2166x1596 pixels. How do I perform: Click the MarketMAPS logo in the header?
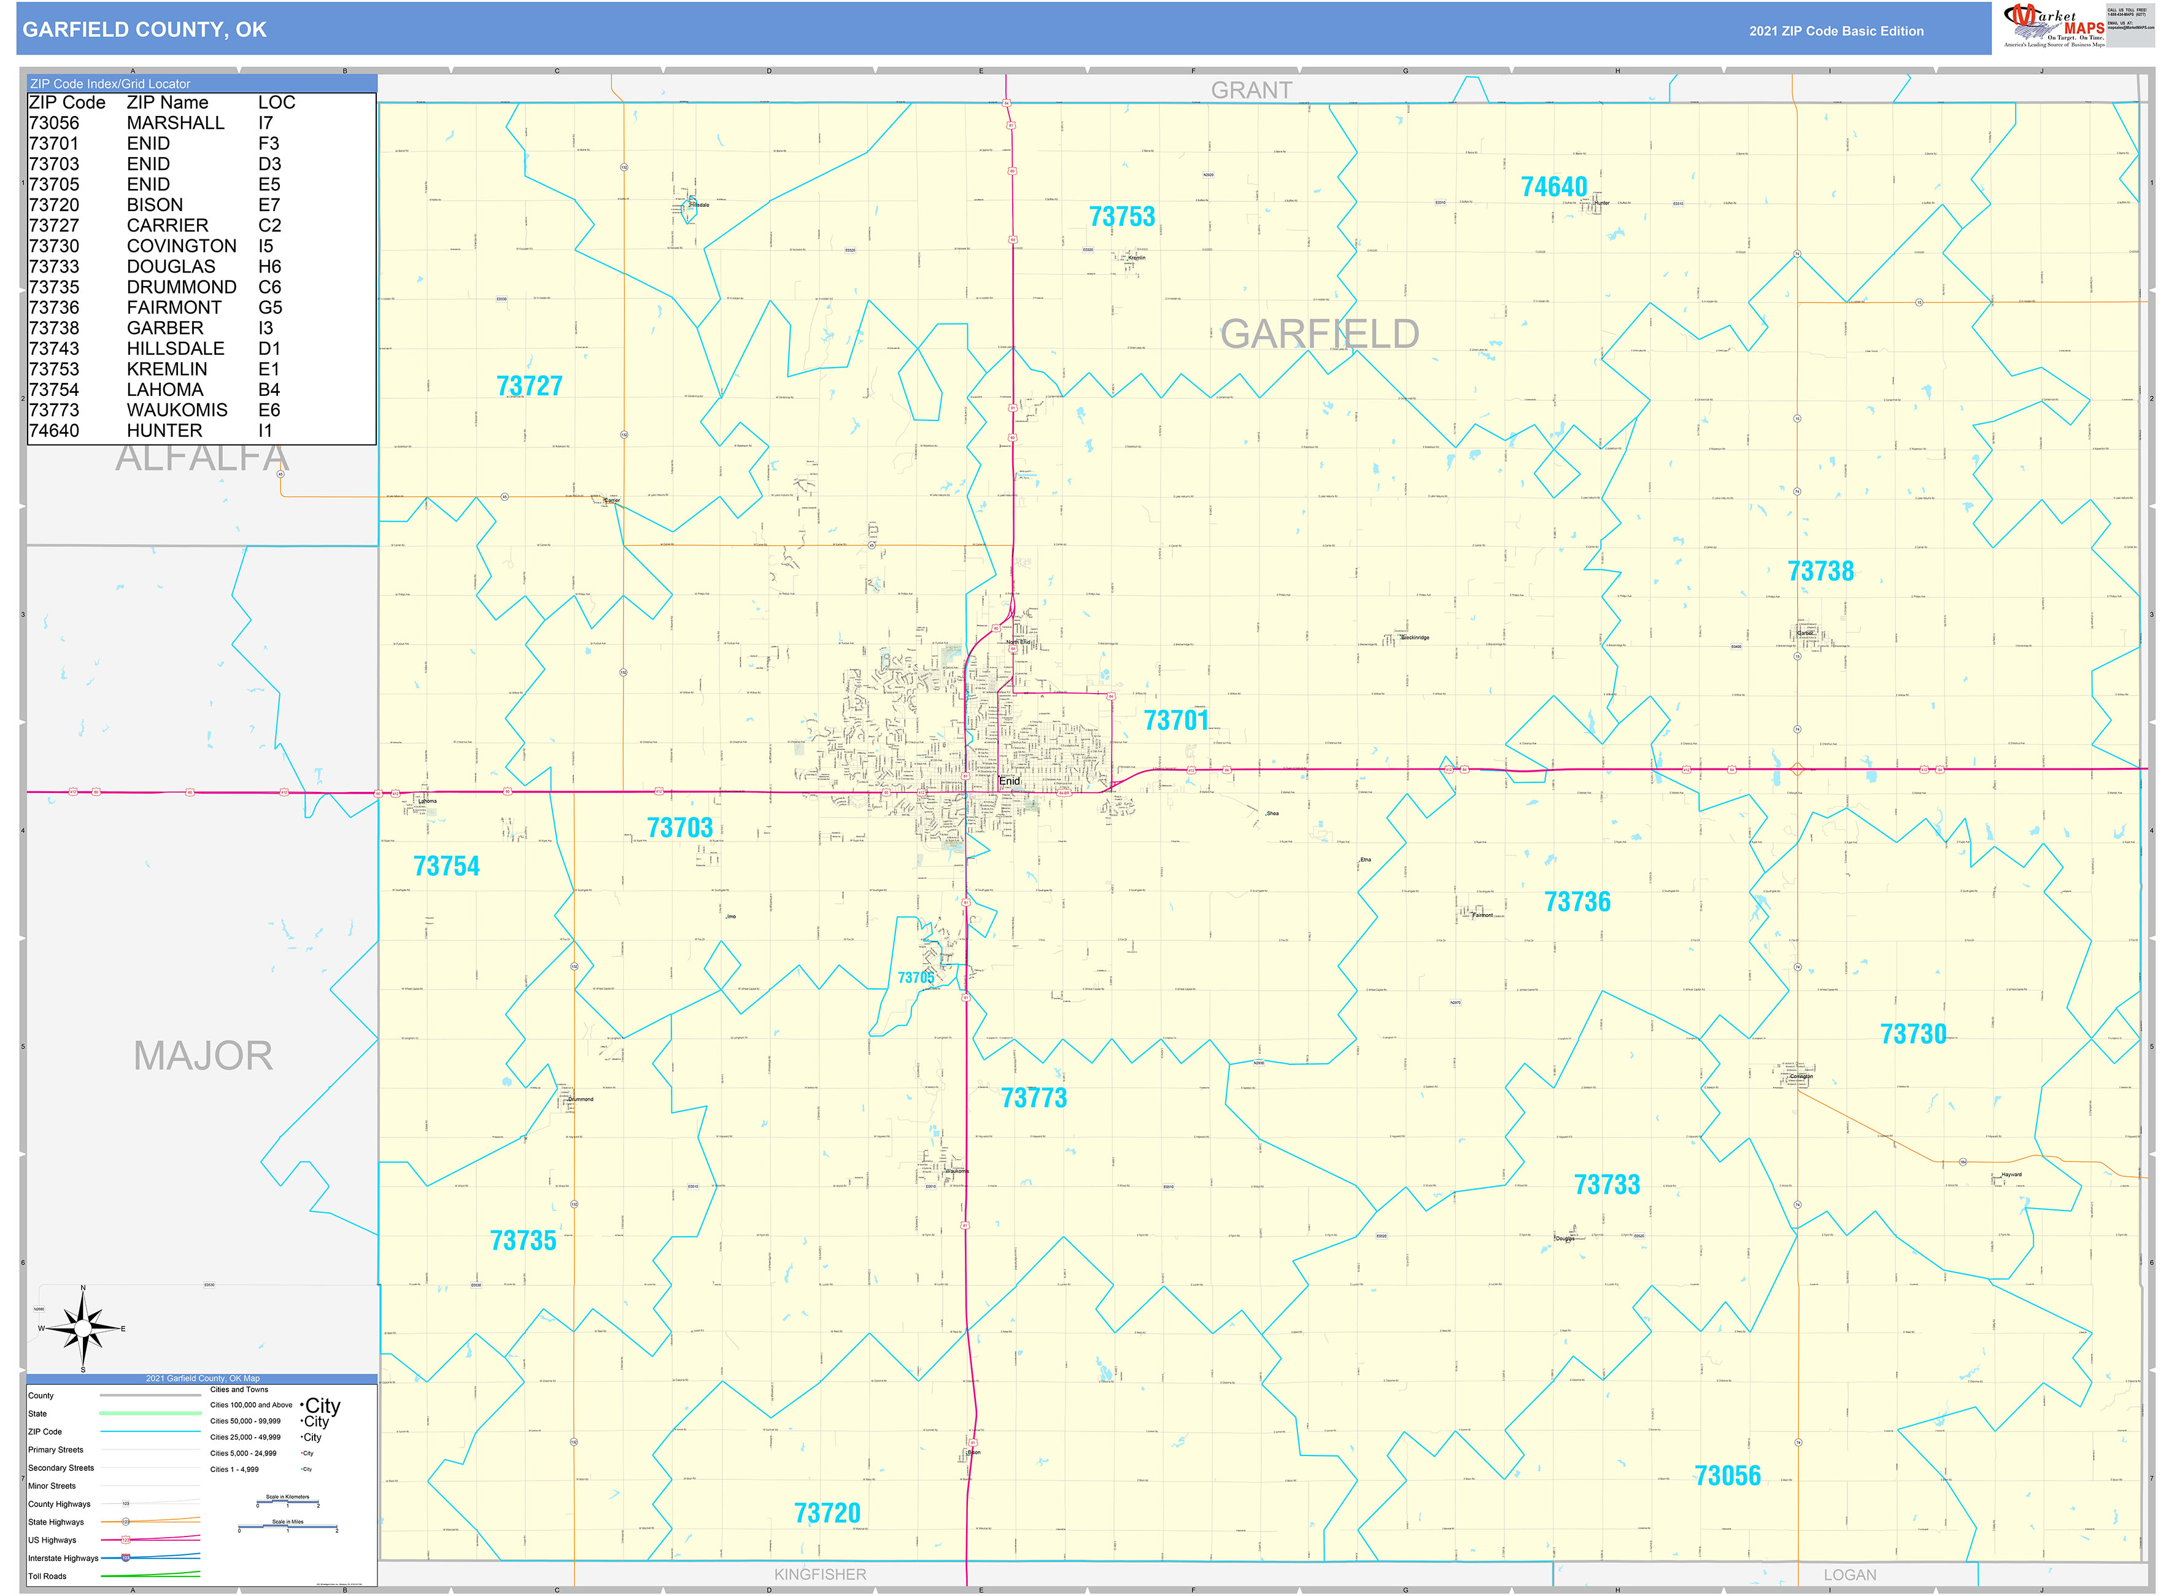click(x=2053, y=26)
